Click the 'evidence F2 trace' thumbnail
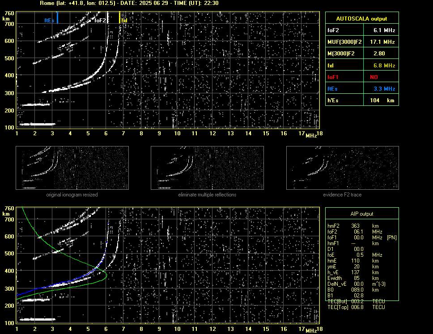The image size is (433, 334). pyautogui.click(x=343, y=168)
